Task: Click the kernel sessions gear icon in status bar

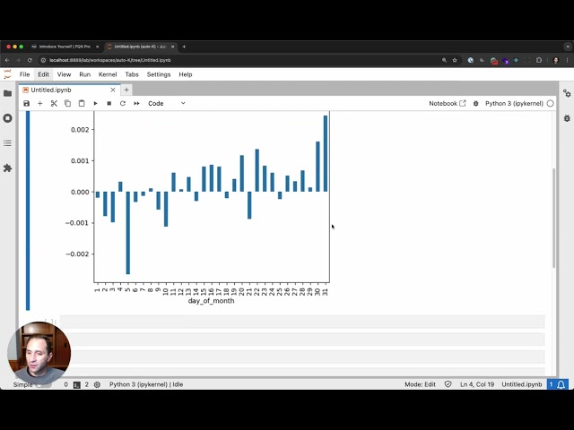Action: (x=97, y=384)
